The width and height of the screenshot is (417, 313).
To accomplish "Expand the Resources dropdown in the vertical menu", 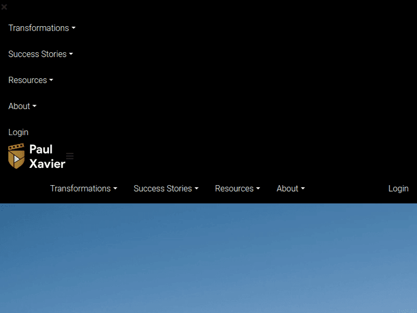I will pos(27,80).
